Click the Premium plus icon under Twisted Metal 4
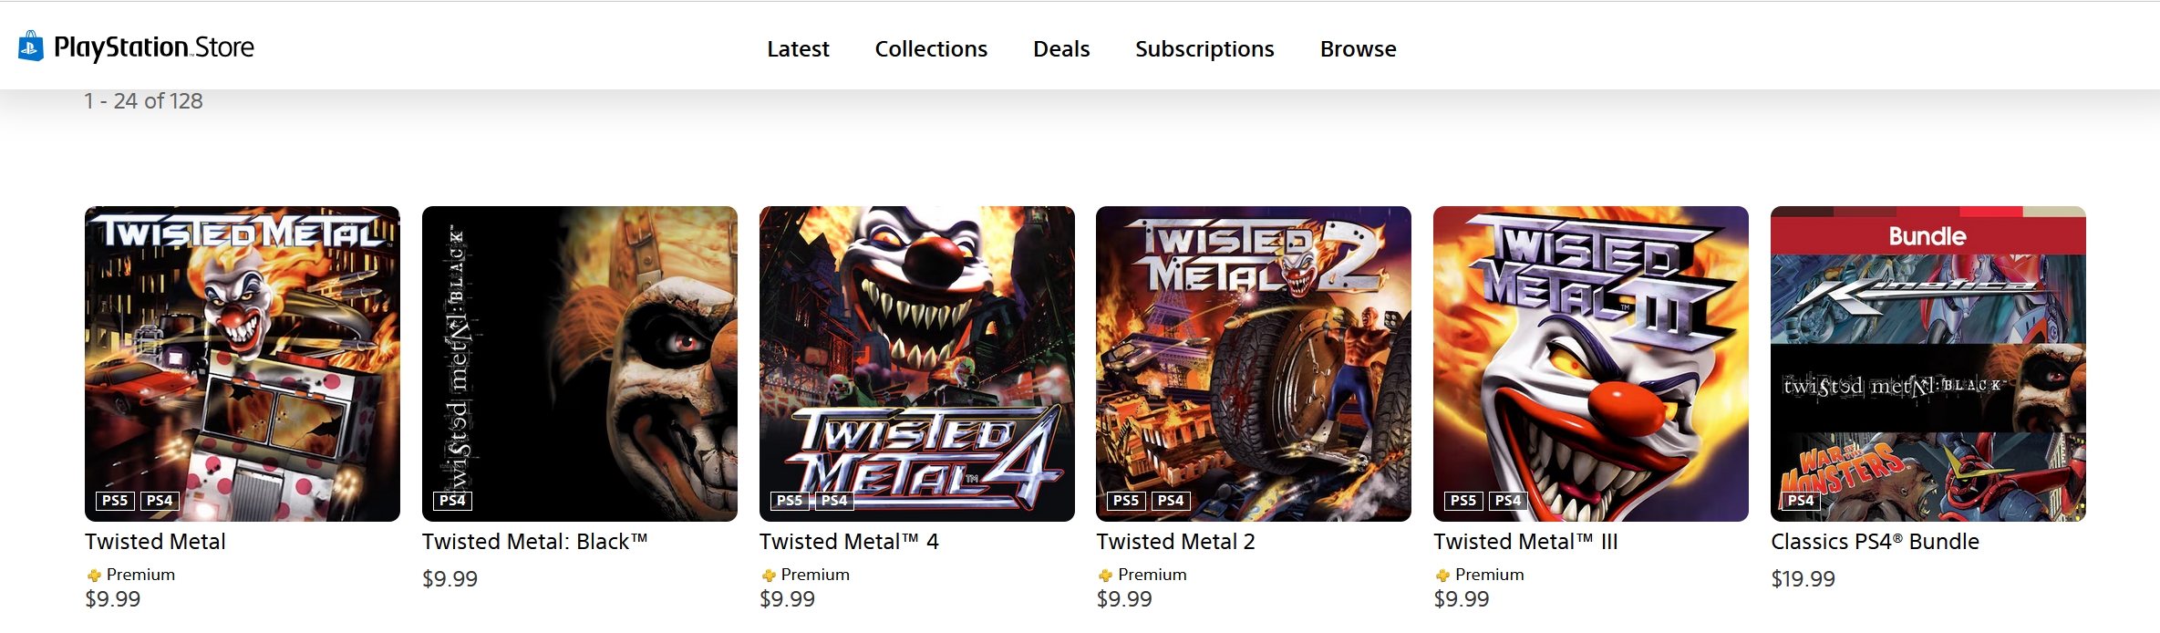The height and width of the screenshot is (633, 2160). 769,576
